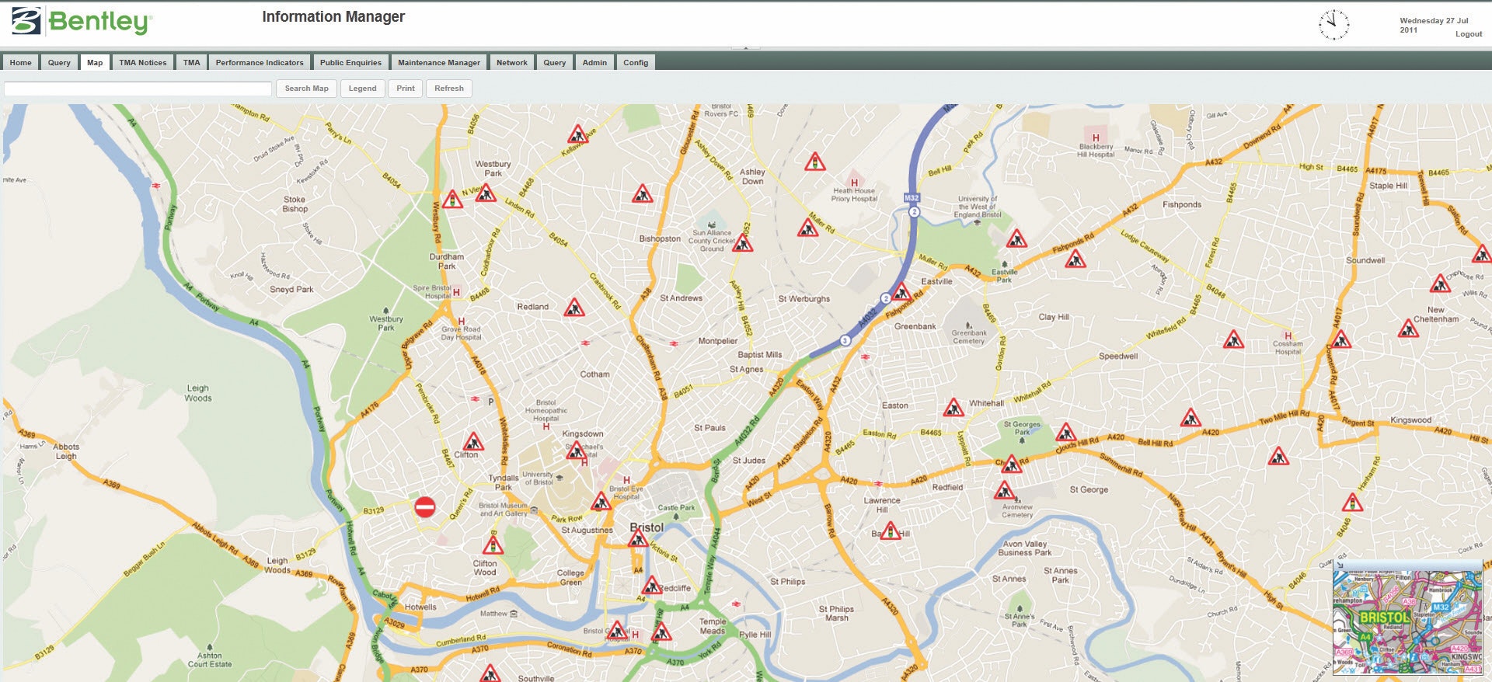Open the Performance Indicators tab
The height and width of the screenshot is (682, 1492).
(x=260, y=63)
